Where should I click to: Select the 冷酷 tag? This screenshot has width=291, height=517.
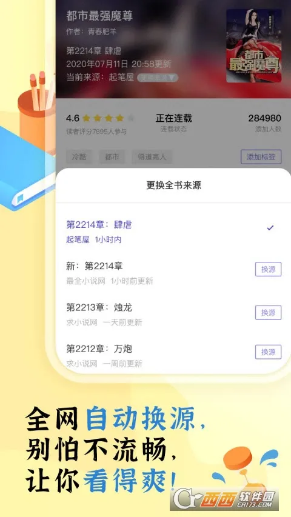click(x=79, y=157)
